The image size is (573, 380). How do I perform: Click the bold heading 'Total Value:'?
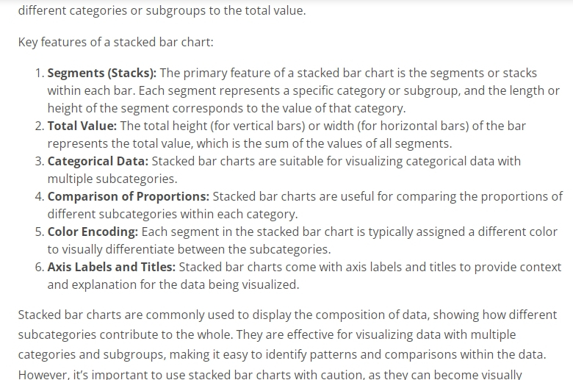82,126
